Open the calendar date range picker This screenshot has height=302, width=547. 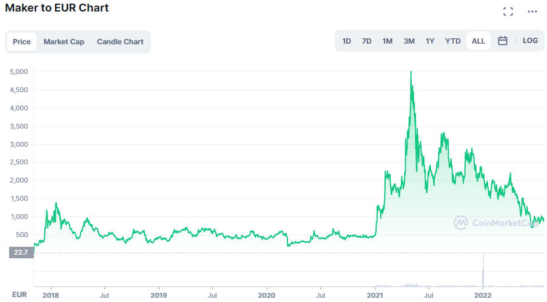(502, 41)
